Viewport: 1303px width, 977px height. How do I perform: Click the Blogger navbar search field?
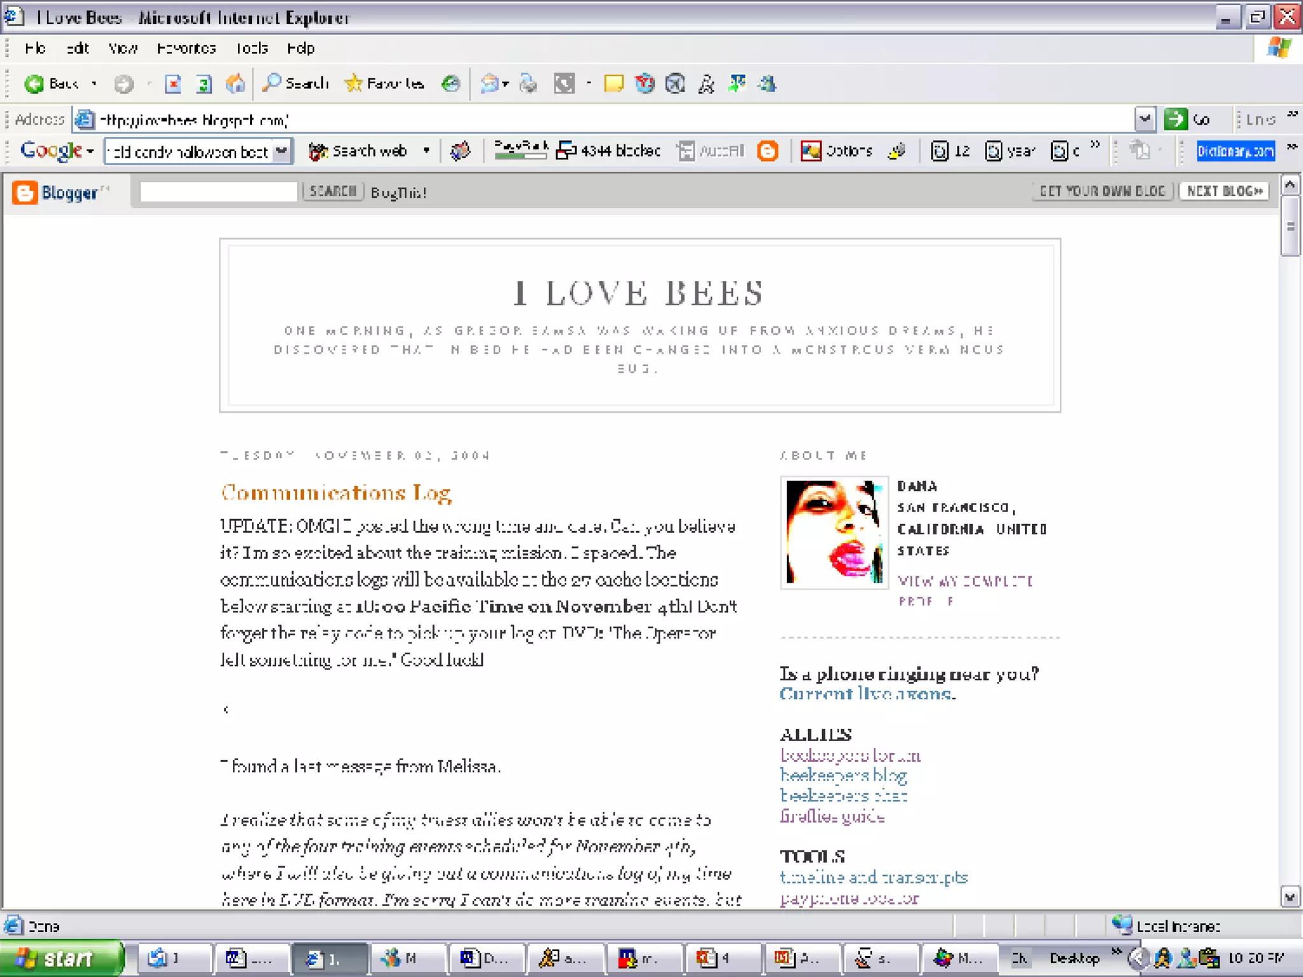pos(218,191)
